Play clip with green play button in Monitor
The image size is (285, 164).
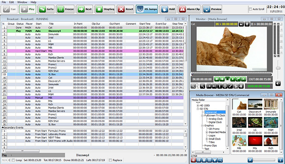tap(233, 79)
